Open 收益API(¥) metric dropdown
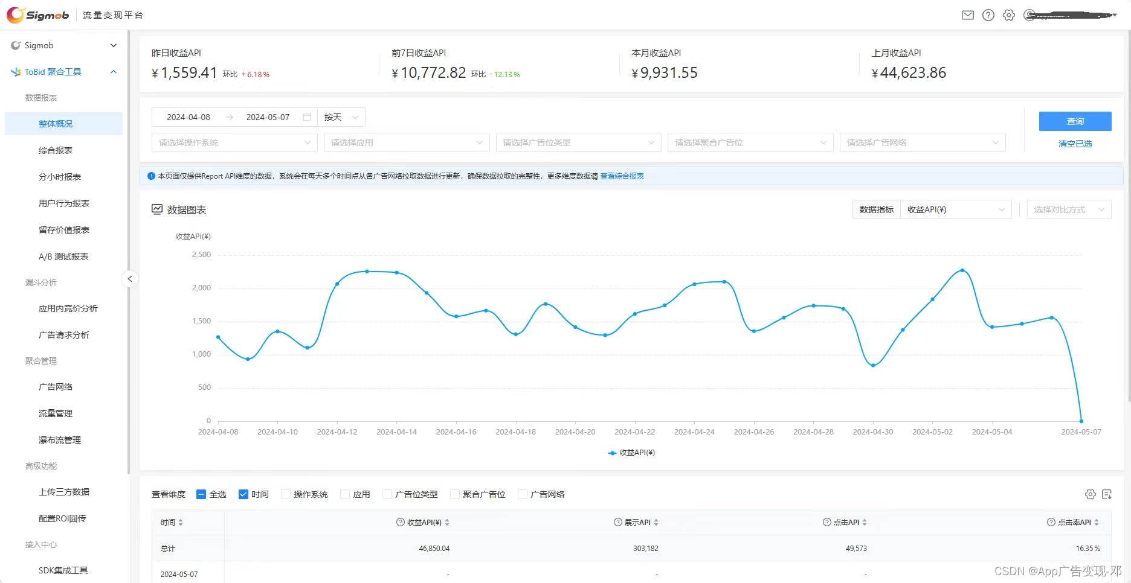Screen dimensions: 1131x583 point(956,209)
